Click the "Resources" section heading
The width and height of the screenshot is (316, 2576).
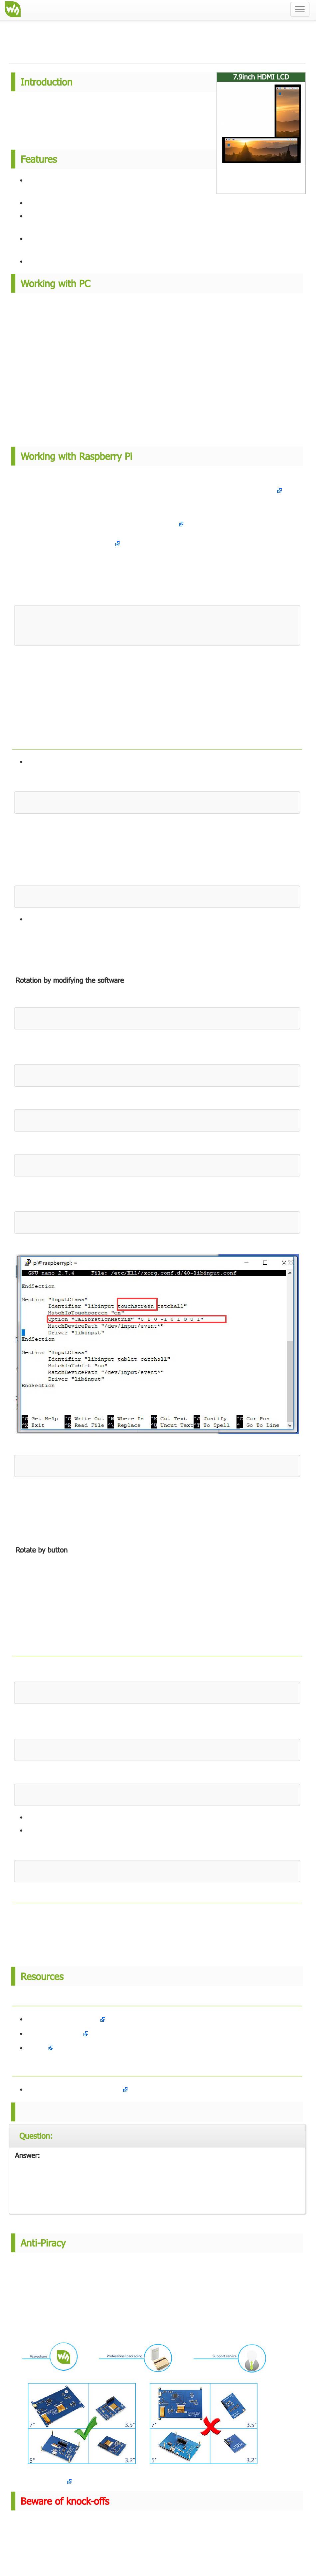point(42,1976)
